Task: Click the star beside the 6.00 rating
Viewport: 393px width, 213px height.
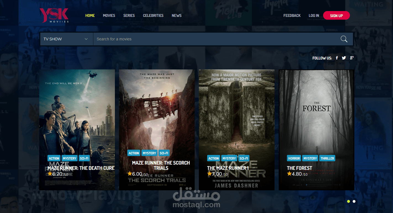Action: point(130,174)
